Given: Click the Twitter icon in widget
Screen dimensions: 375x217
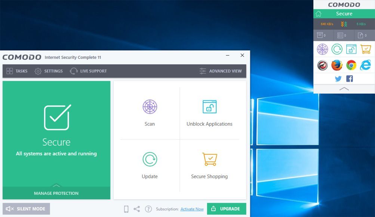Looking at the screenshot, I should [338, 79].
